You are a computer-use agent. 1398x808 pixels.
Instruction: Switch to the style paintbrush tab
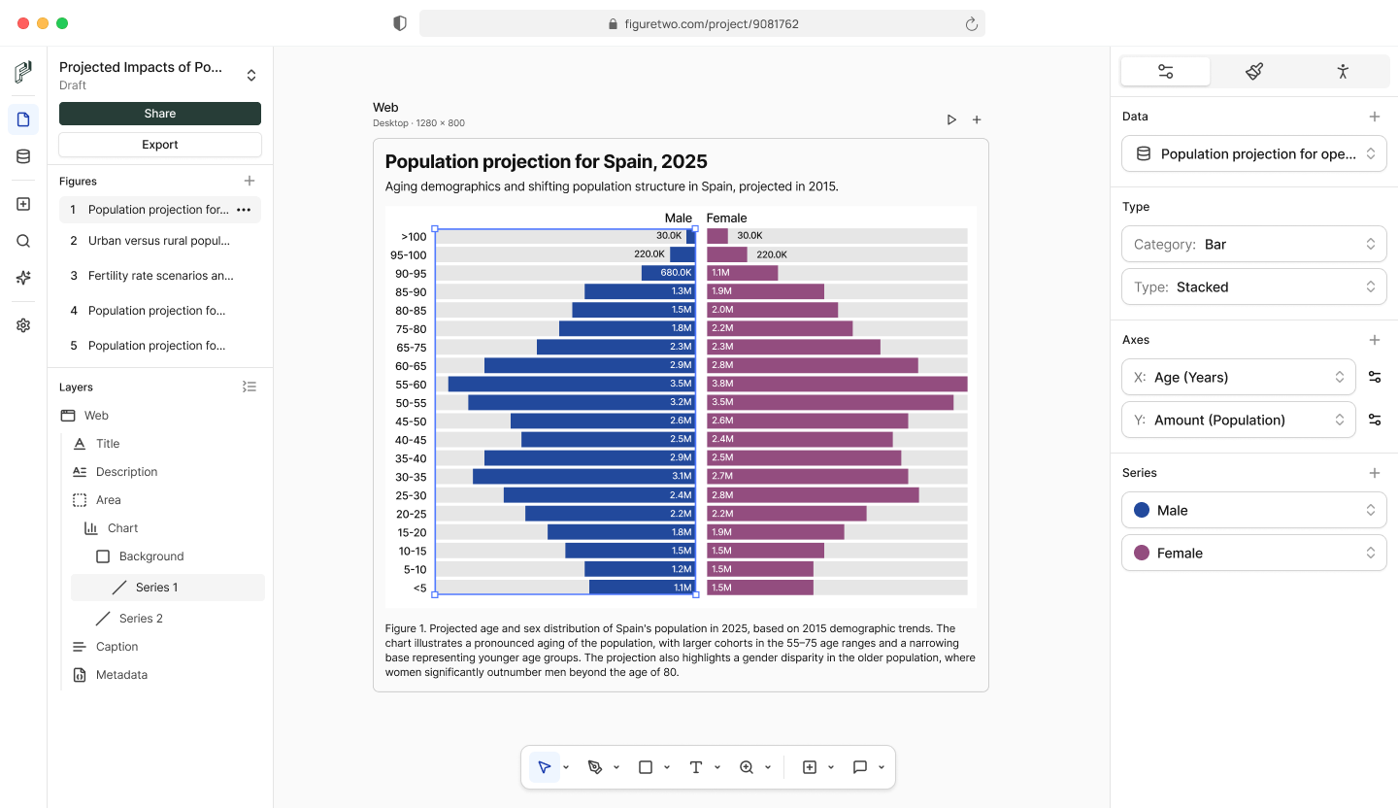[1254, 71]
